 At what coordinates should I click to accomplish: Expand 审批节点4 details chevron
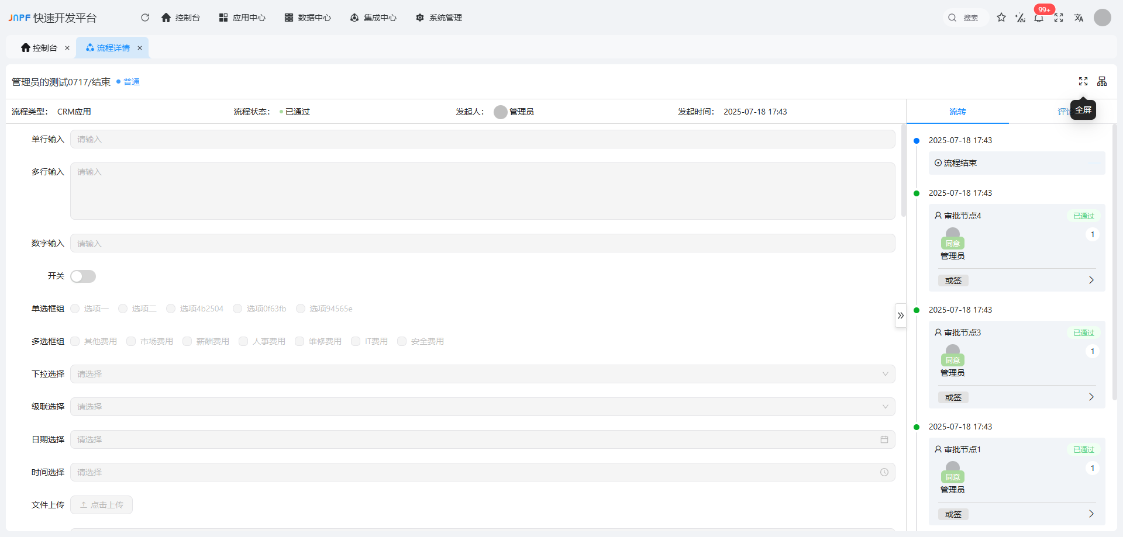pyautogui.click(x=1091, y=280)
